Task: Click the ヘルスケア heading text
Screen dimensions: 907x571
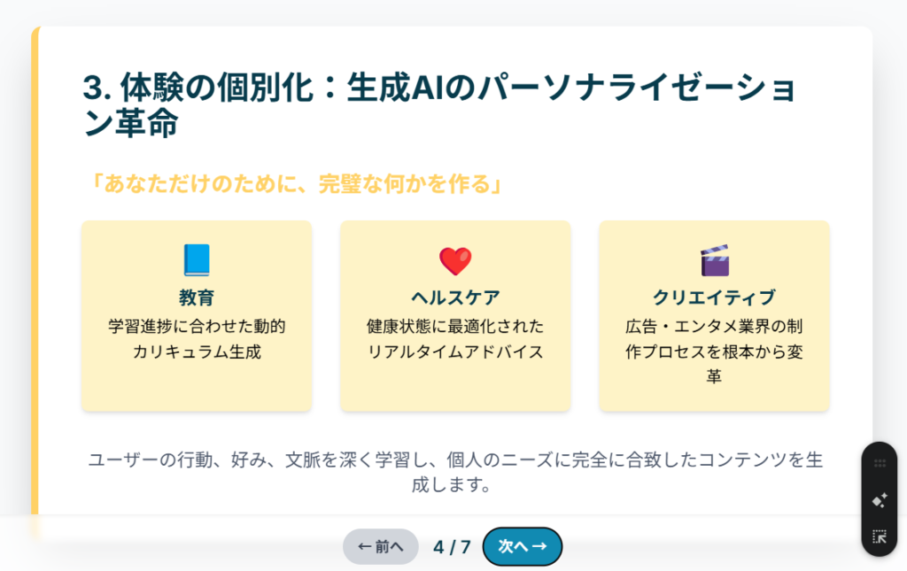Action: point(455,297)
